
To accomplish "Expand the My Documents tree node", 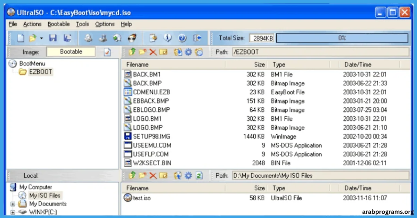I will (13, 204).
